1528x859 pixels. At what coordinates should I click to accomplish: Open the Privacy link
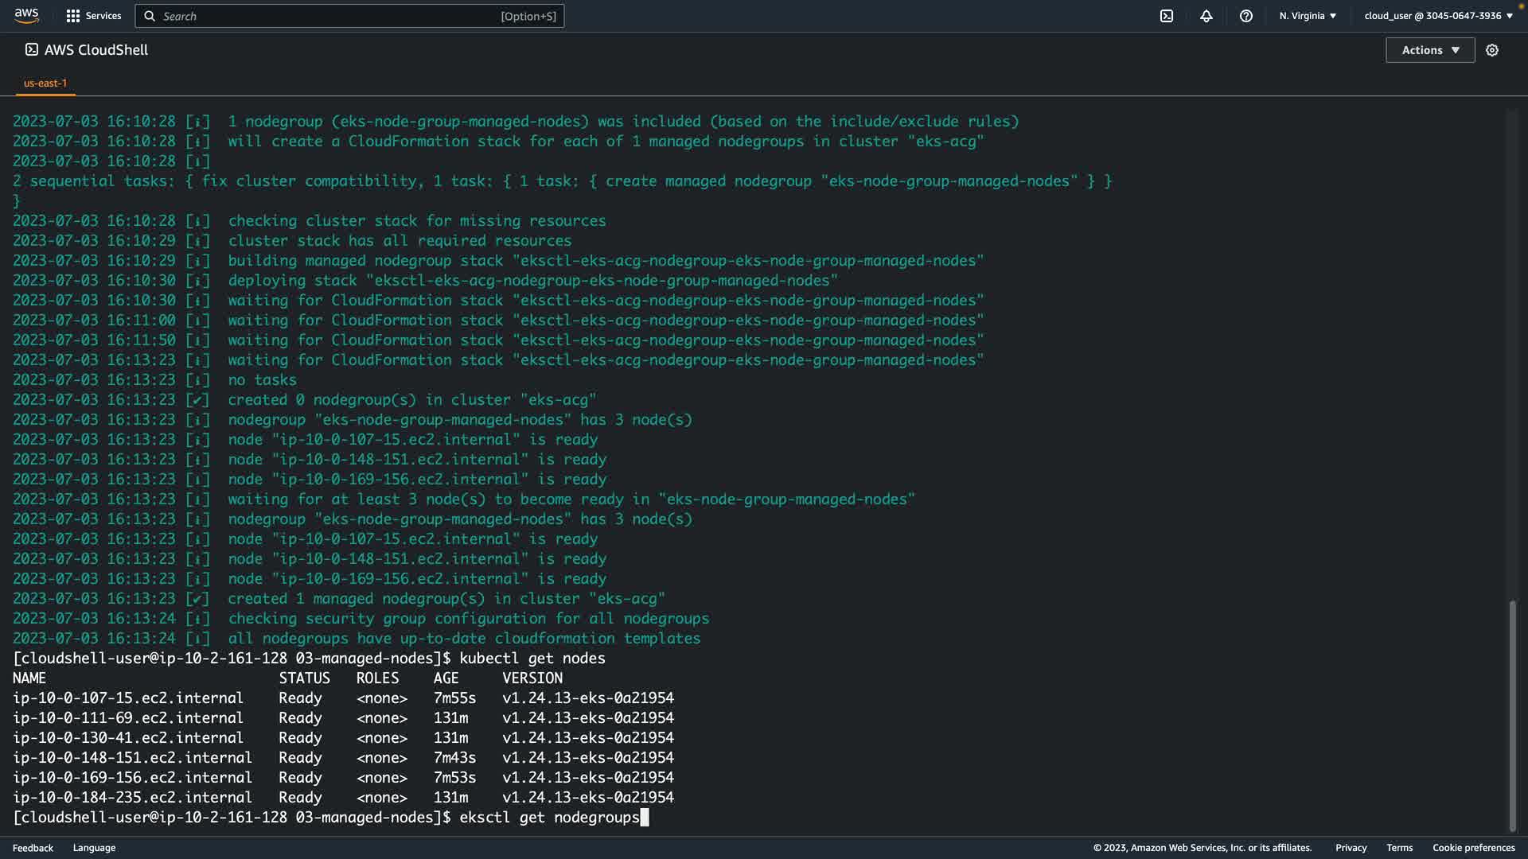click(1351, 848)
